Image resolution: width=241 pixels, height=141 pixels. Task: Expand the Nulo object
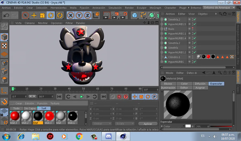pyautogui.click(x=162, y=29)
